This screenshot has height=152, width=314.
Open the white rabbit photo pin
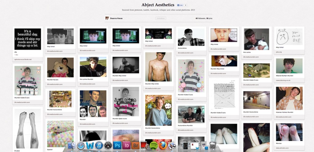[x=257, y=39]
